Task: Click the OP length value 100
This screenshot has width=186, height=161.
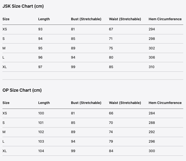Action: coord(41,113)
